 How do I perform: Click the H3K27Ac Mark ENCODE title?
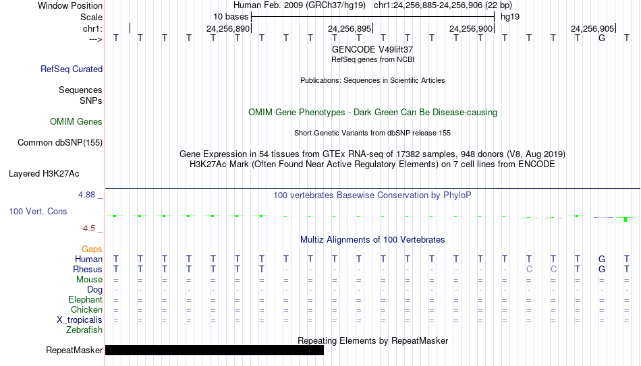(x=372, y=164)
